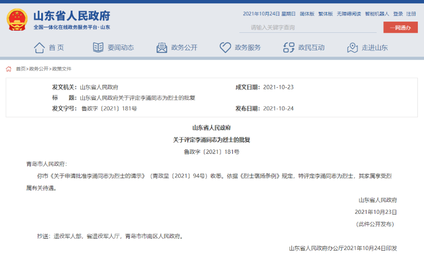Go to 政务公开 in the breadcrumb

(39, 69)
